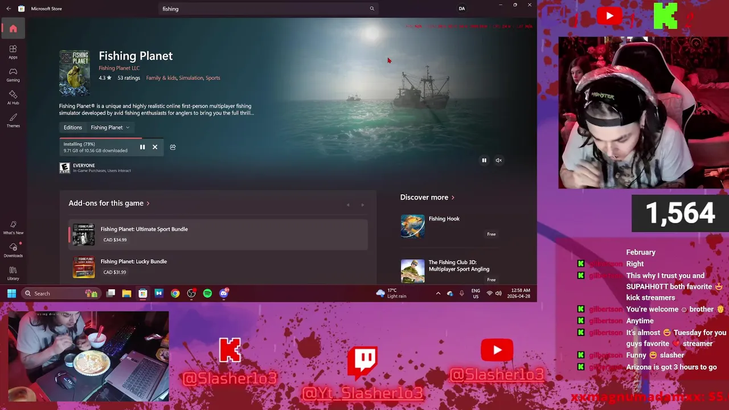The image size is (729, 410).
Task: Open the Fishing Planet LLC publisher link
Action: (119, 68)
